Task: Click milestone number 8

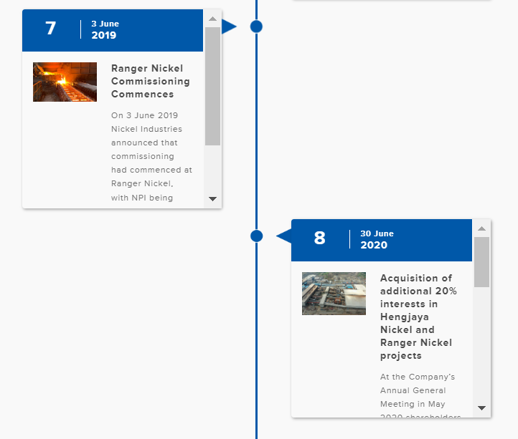Action: pyautogui.click(x=319, y=238)
